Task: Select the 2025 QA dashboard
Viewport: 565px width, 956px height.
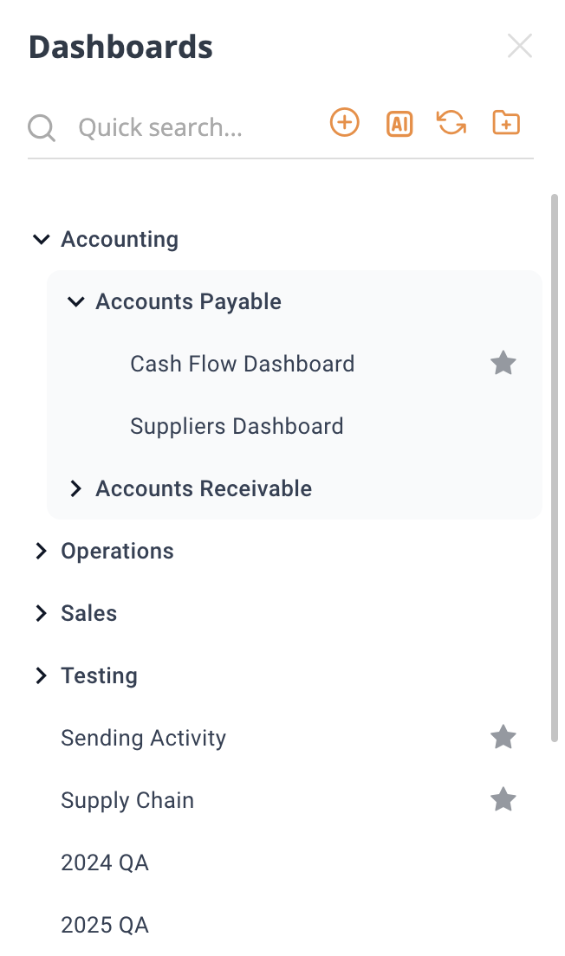Action: coord(105,925)
